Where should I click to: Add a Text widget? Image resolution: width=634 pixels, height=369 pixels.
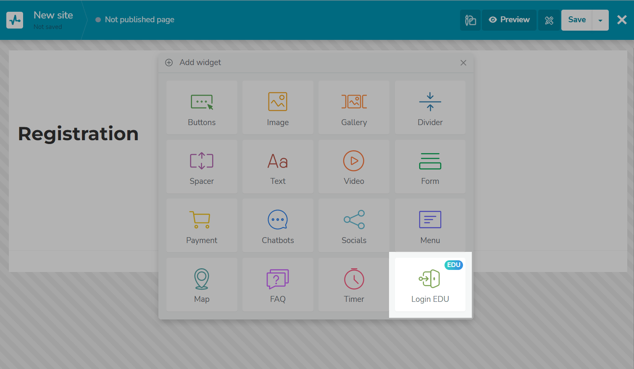pyautogui.click(x=278, y=167)
